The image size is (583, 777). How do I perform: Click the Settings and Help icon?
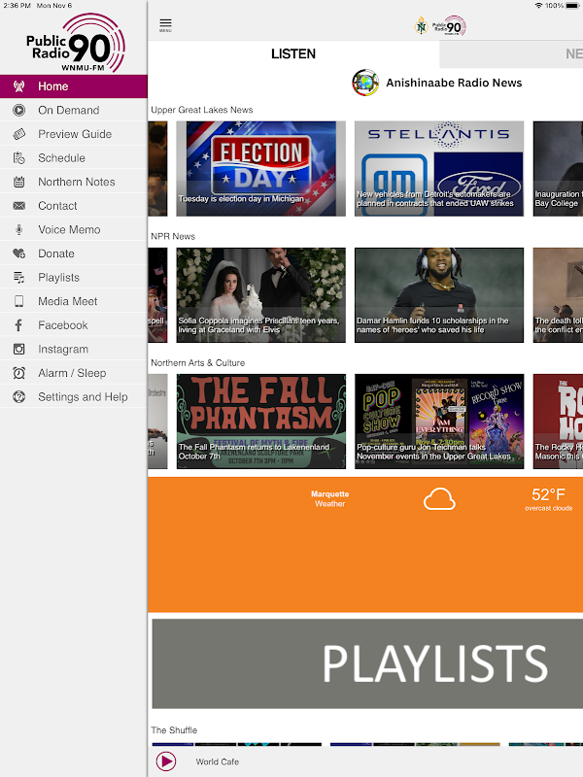pos(18,397)
